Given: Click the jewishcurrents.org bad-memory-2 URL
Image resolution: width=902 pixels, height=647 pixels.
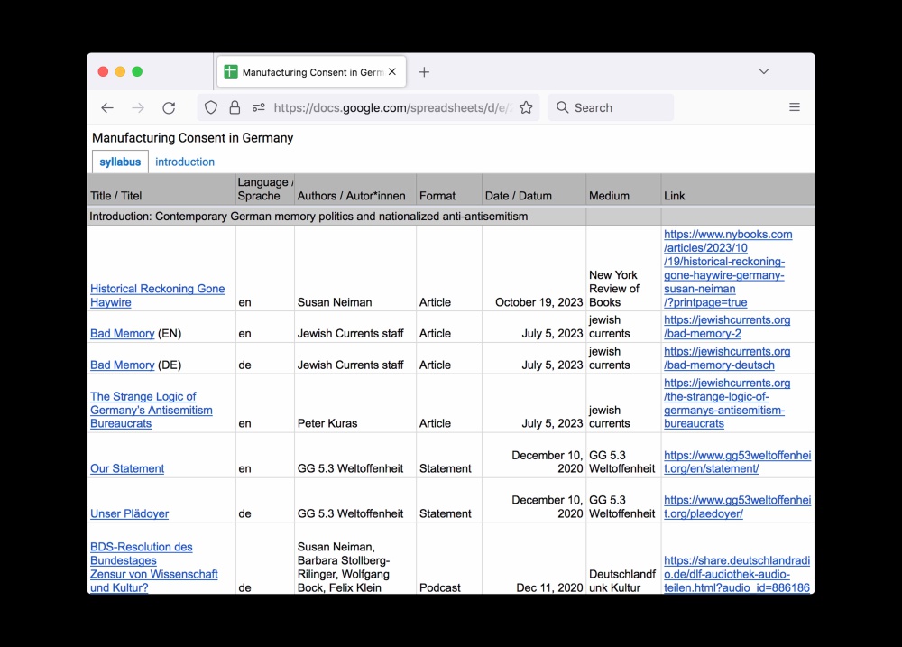Looking at the screenshot, I should [x=726, y=327].
